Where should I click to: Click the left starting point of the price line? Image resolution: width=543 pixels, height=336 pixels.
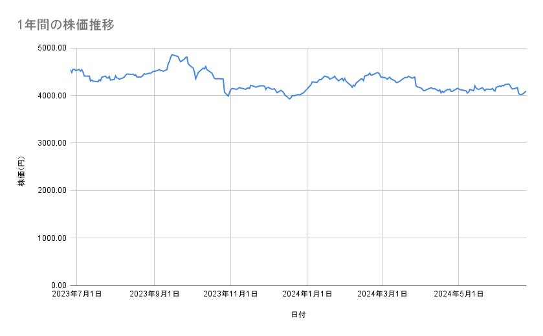coord(70,69)
